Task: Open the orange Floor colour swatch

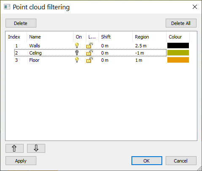Action: (x=178, y=60)
